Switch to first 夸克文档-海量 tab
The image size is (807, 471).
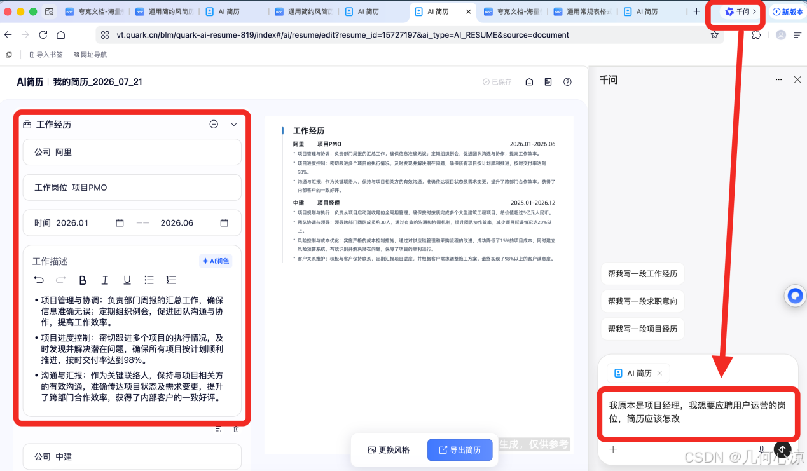96,11
